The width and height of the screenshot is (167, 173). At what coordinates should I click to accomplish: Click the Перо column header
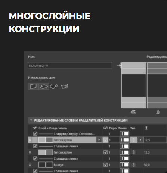[x=113, y=128]
